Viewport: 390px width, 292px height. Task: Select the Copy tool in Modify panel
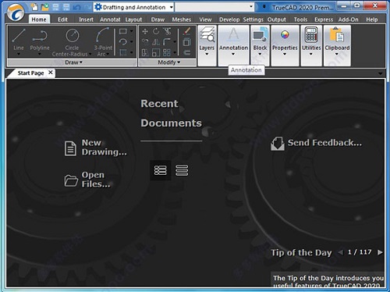point(145,41)
